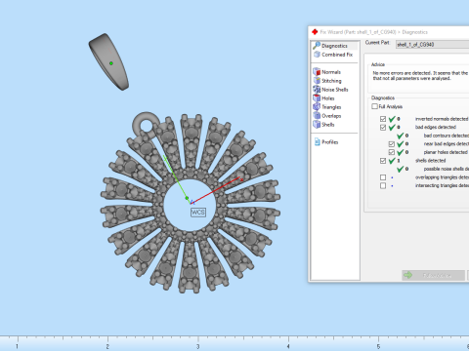The height and width of the screenshot is (351, 469).
Task: Toggle planar holes detected checkbox
Action: click(x=392, y=152)
